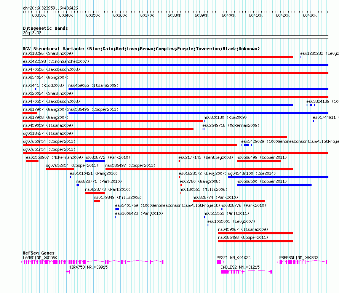Select the nsv820130 (Kim2009) label
The width and height of the screenshot is (339, 293).
(225, 117)
